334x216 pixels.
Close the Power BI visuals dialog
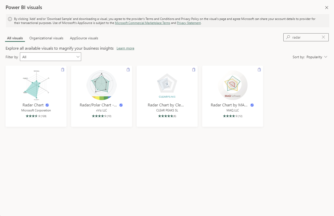point(327,8)
